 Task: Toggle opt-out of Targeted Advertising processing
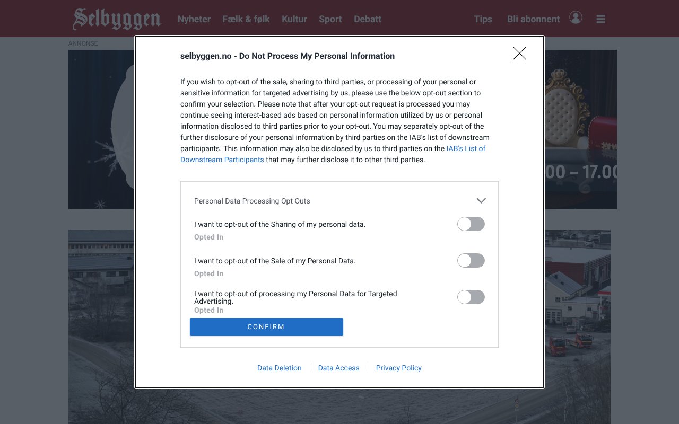click(x=471, y=297)
